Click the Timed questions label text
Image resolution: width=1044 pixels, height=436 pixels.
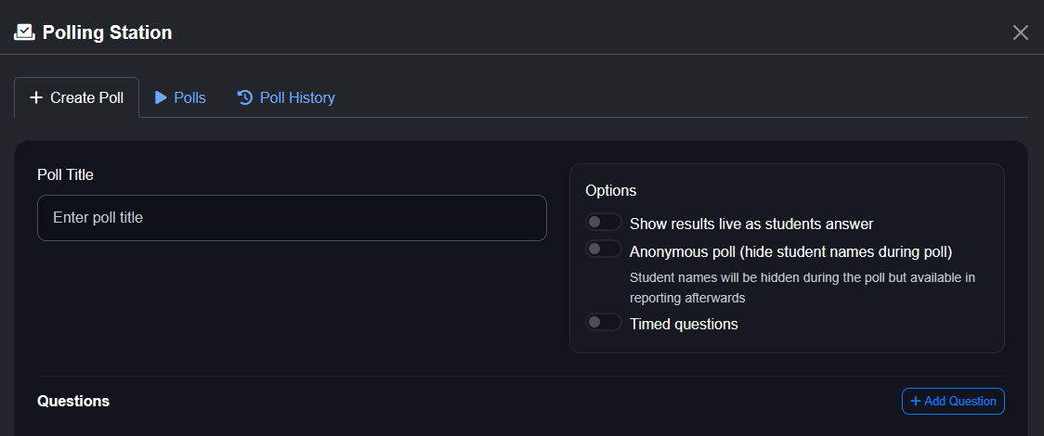684,324
